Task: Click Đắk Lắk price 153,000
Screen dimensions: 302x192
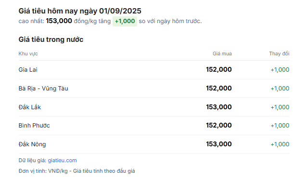Action: tap(219, 107)
